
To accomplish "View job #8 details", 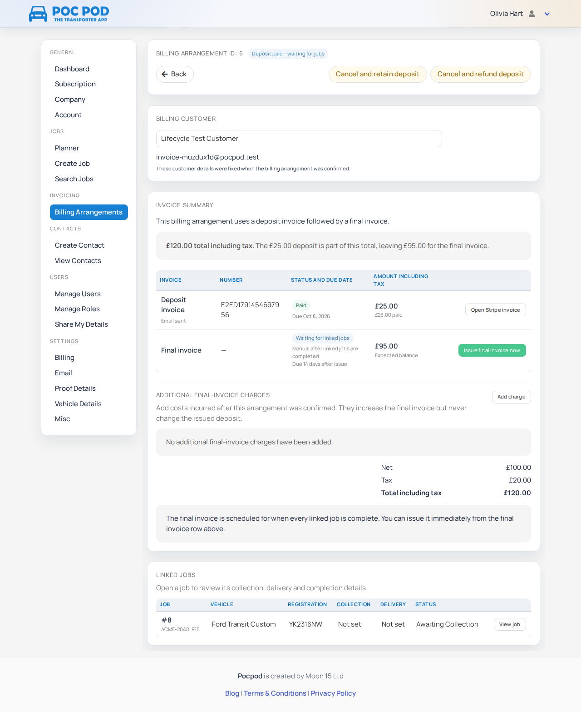I will pyautogui.click(x=510, y=624).
